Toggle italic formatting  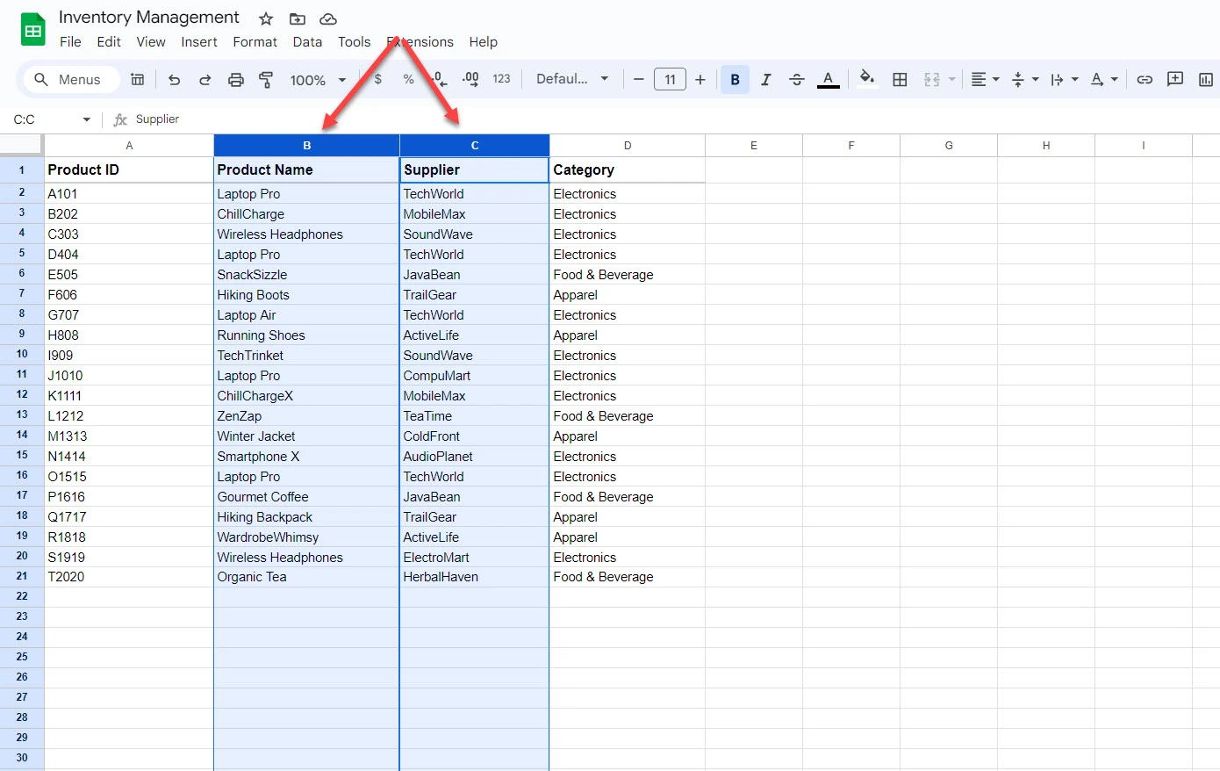tap(766, 80)
